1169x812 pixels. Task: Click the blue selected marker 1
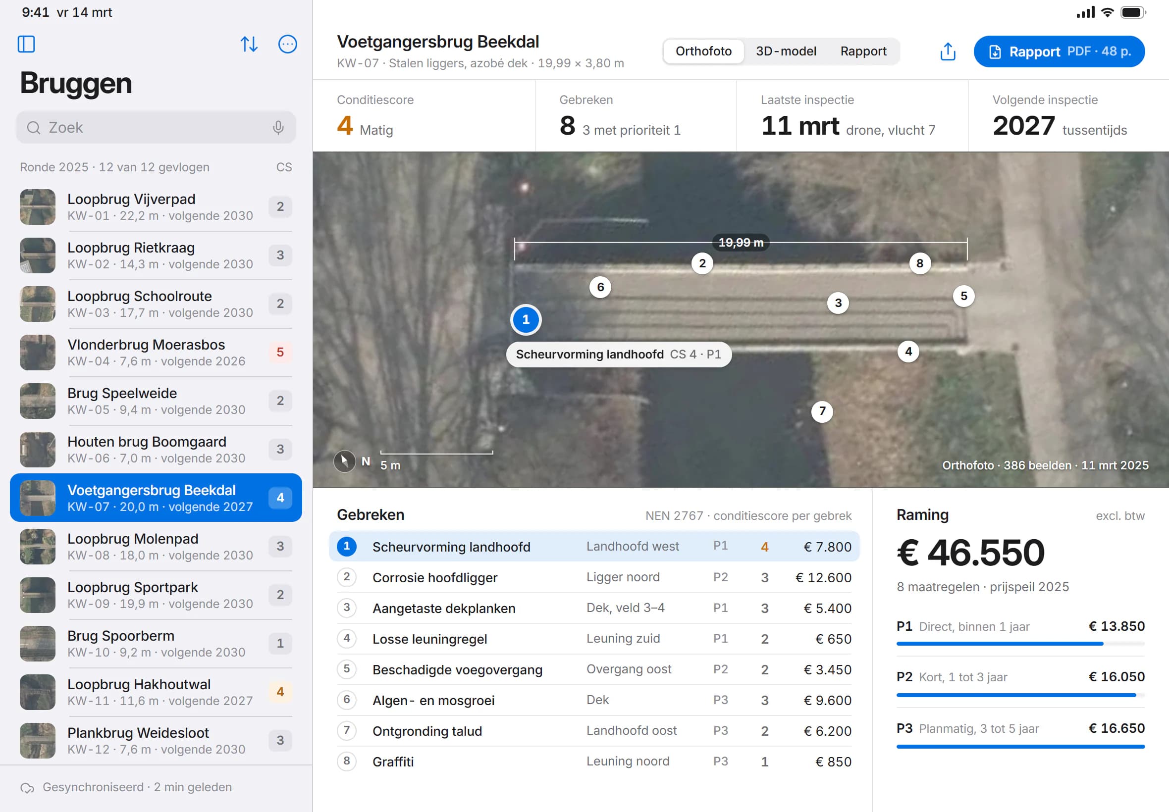[x=526, y=319]
